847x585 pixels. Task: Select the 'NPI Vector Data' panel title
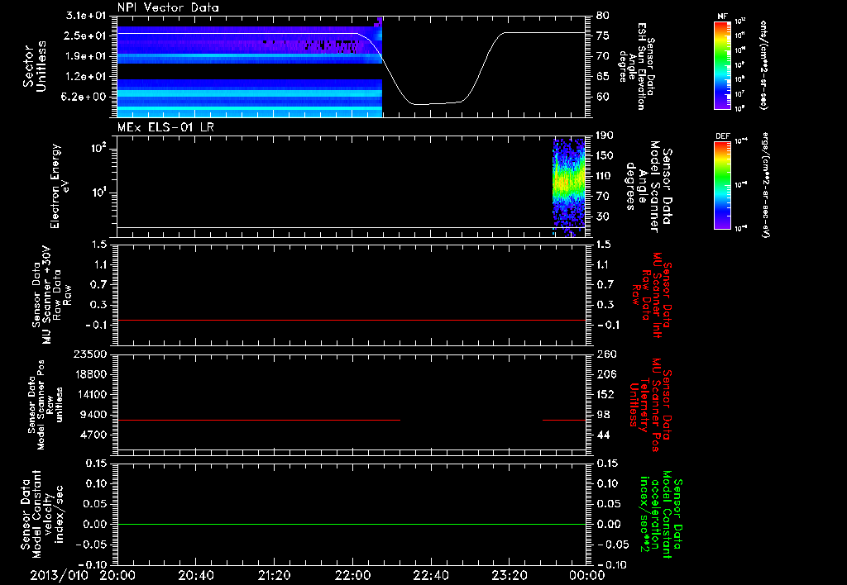click(169, 7)
